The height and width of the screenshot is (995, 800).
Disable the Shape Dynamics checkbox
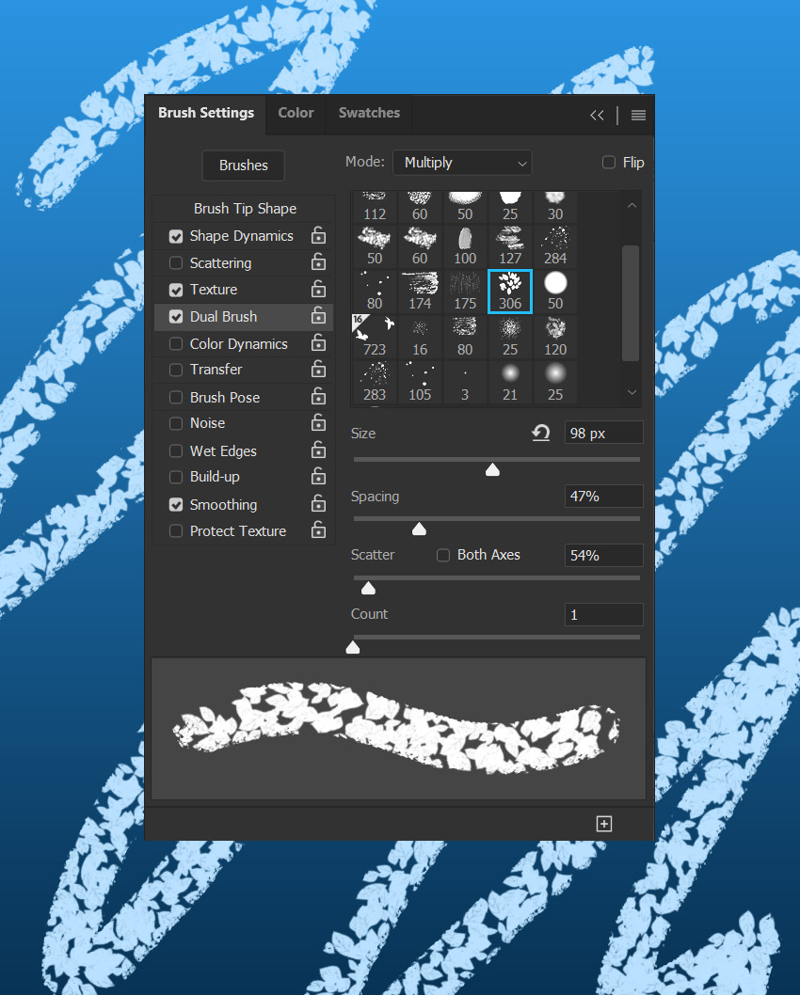click(176, 236)
